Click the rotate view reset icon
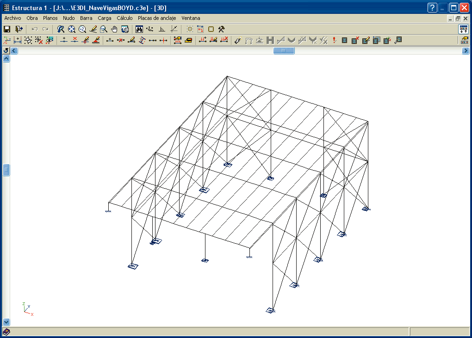 (x=6, y=50)
